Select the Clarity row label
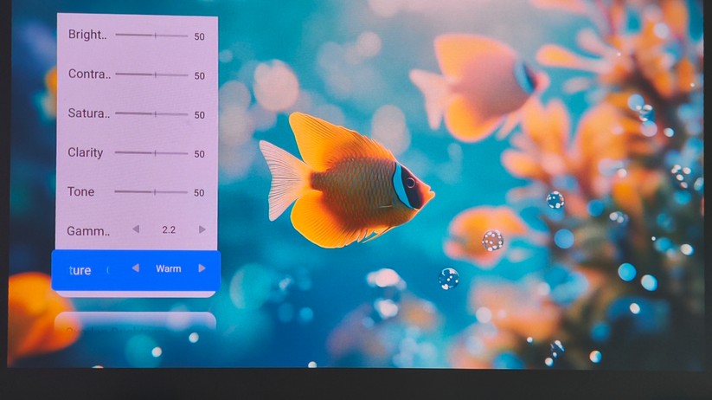Viewport: 712px width, 400px height. pos(86,152)
